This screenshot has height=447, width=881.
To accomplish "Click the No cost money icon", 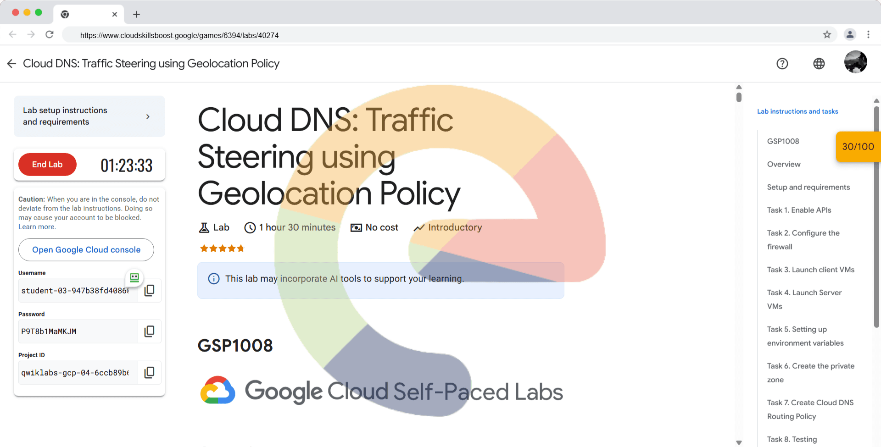I will (x=356, y=228).
